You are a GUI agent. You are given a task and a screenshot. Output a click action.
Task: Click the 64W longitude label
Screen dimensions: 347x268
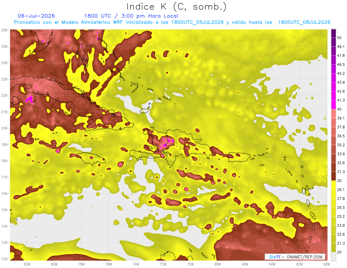point(272,264)
